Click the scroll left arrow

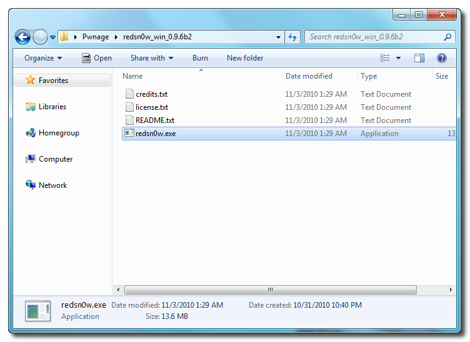(118, 290)
